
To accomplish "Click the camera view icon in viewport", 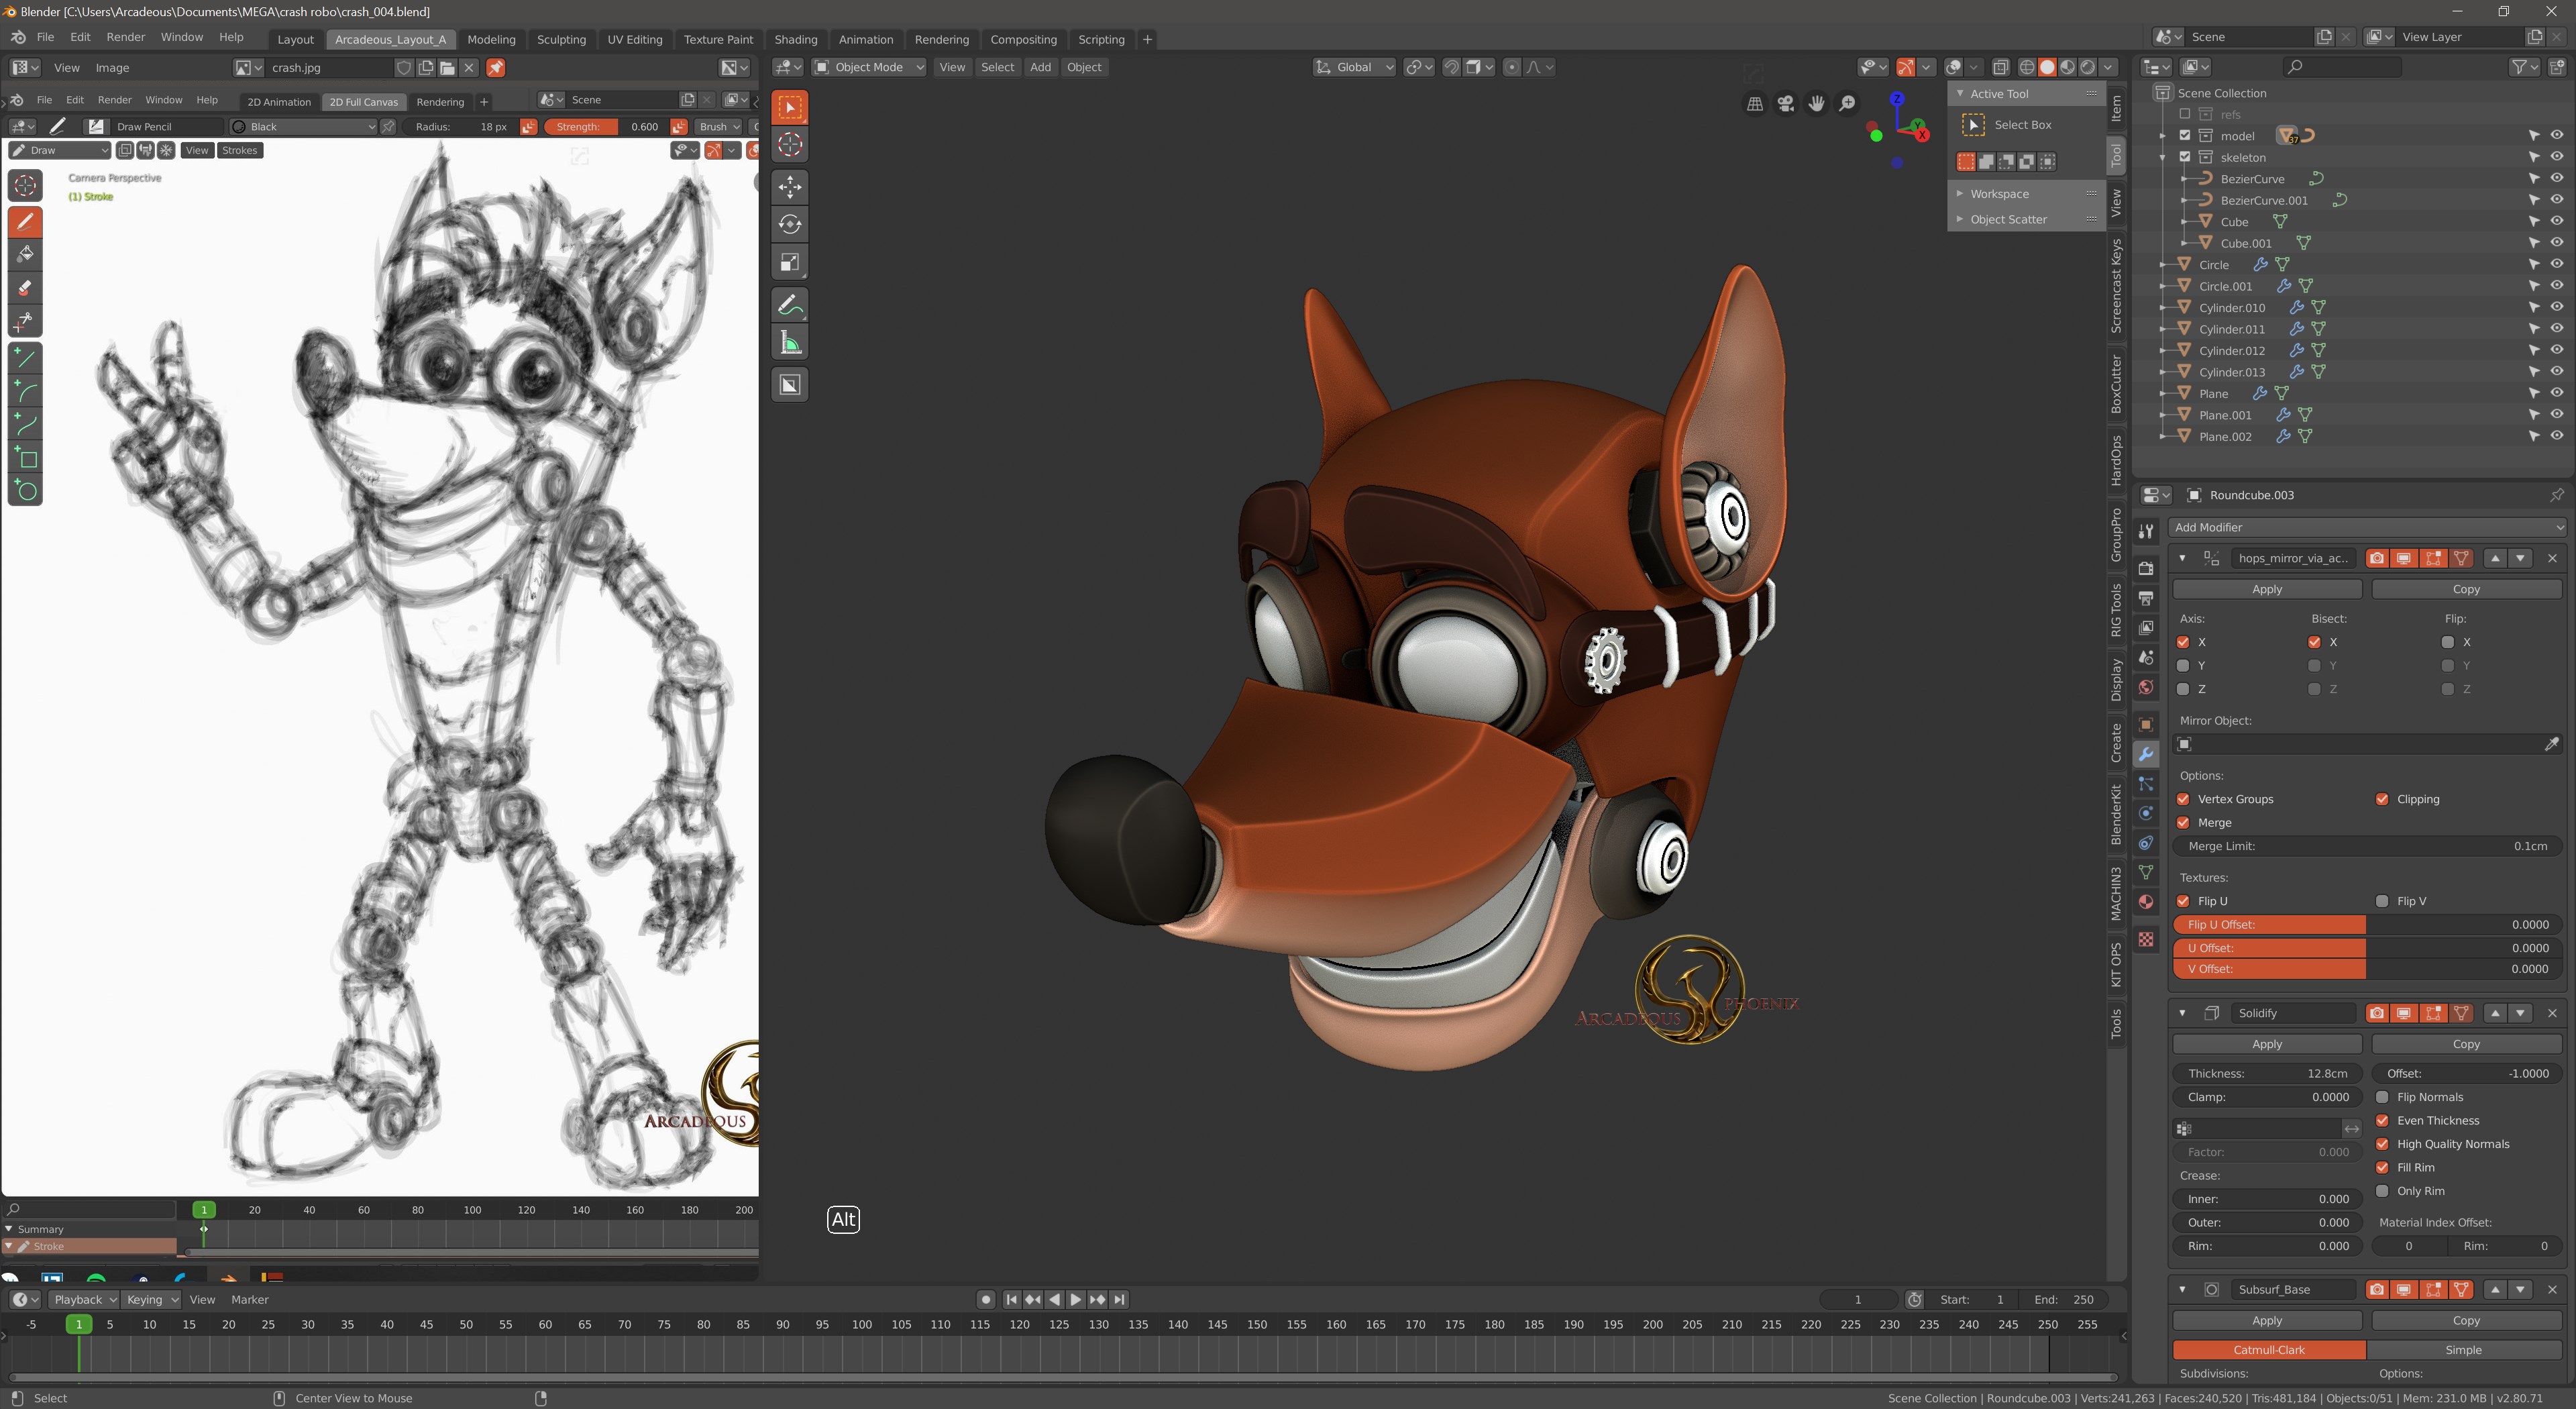I will tap(1785, 103).
